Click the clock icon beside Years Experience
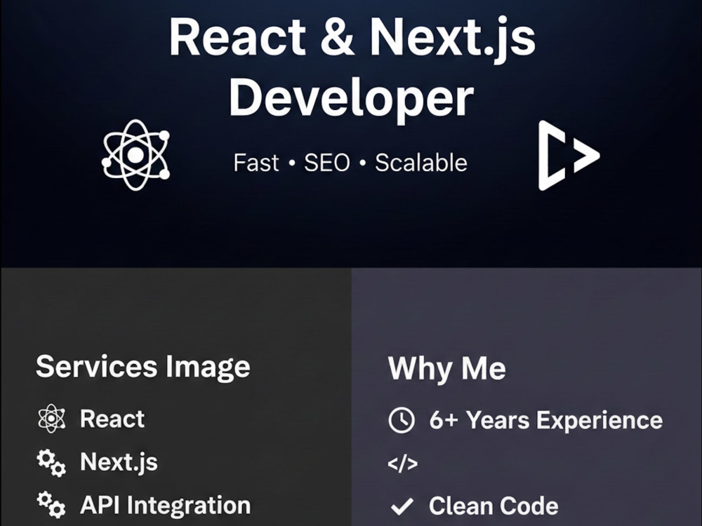 click(x=401, y=420)
